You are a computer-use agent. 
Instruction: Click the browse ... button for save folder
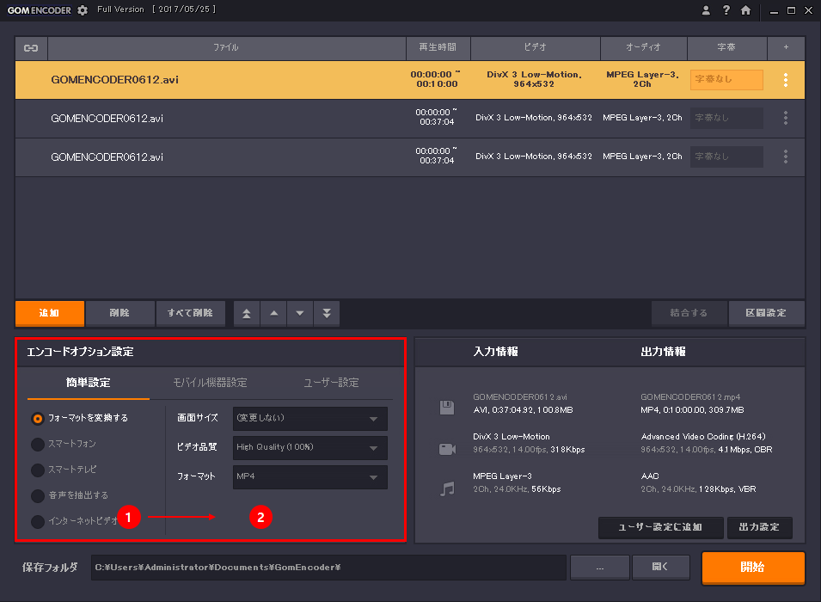click(600, 568)
